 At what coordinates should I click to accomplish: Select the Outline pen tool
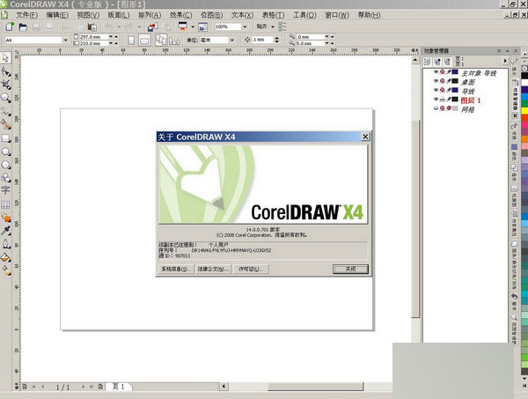(5, 244)
